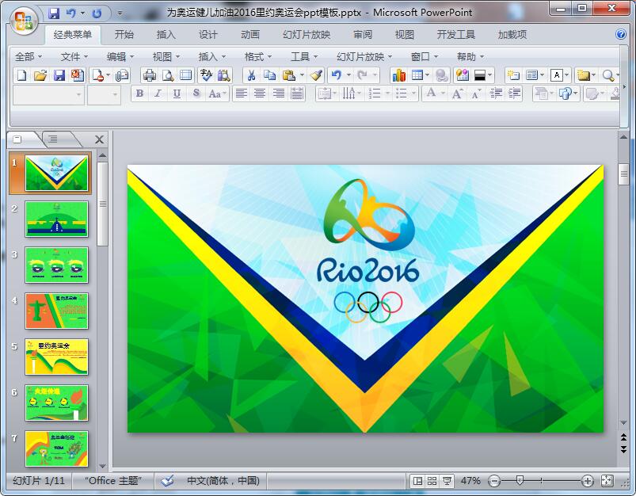Toggle justified text alignment
Image resolution: width=636 pixels, height=496 pixels.
click(x=297, y=93)
